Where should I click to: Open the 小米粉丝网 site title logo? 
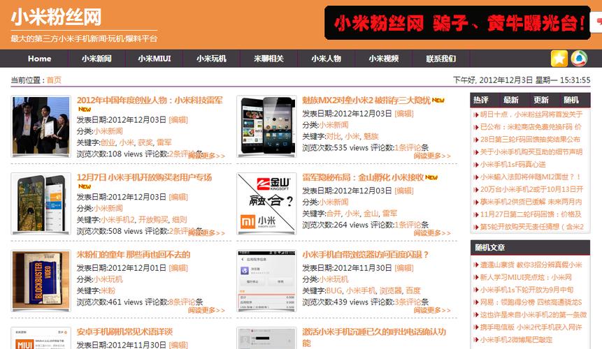pos(56,17)
